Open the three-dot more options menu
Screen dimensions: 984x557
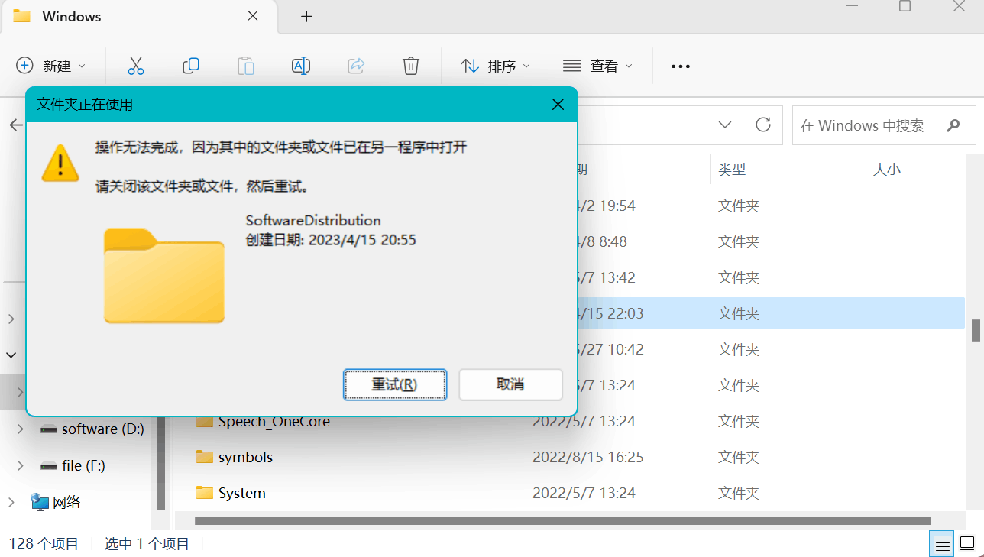681,66
